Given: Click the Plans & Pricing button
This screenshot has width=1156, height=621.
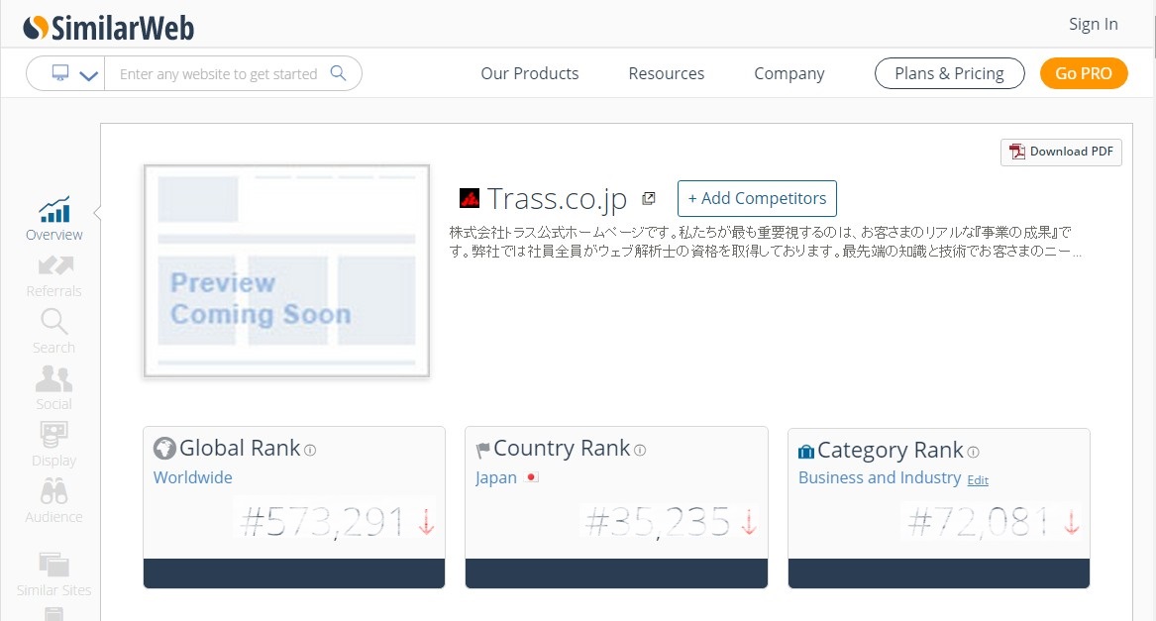Looking at the screenshot, I should pos(950,73).
